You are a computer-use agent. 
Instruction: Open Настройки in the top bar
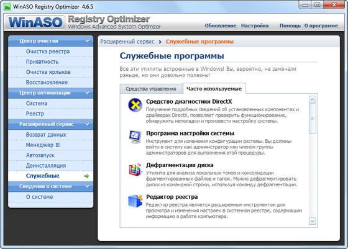(x=255, y=25)
